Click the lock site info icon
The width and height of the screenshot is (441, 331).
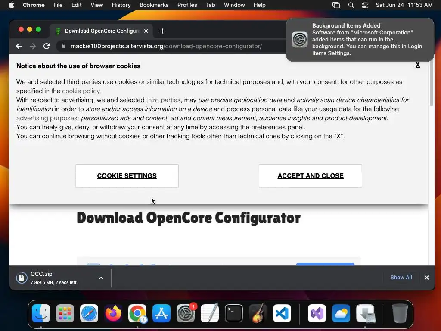coord(64,46)
